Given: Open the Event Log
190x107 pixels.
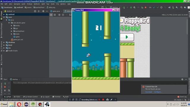Looking at the screenshot, I should [x=182, y=97].
